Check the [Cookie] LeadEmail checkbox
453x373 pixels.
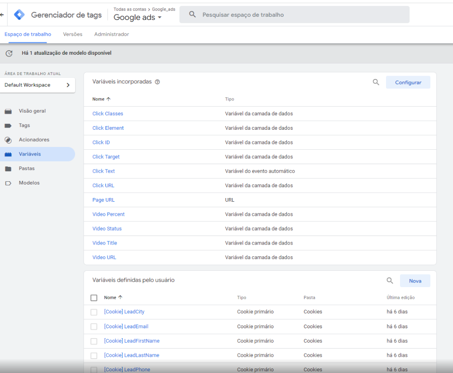point(94,326)
